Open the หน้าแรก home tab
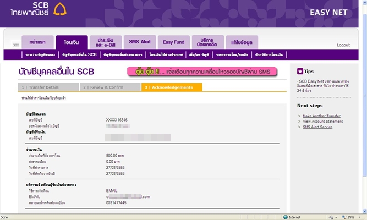Viewport: 367px width, 220px height. point(37,42)
